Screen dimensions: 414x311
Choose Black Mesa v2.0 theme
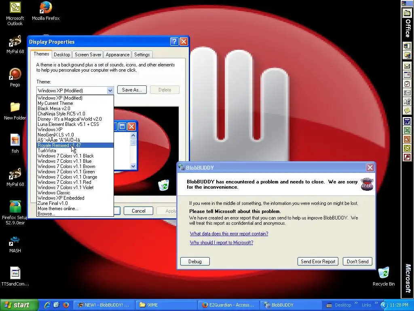[75, 109]
